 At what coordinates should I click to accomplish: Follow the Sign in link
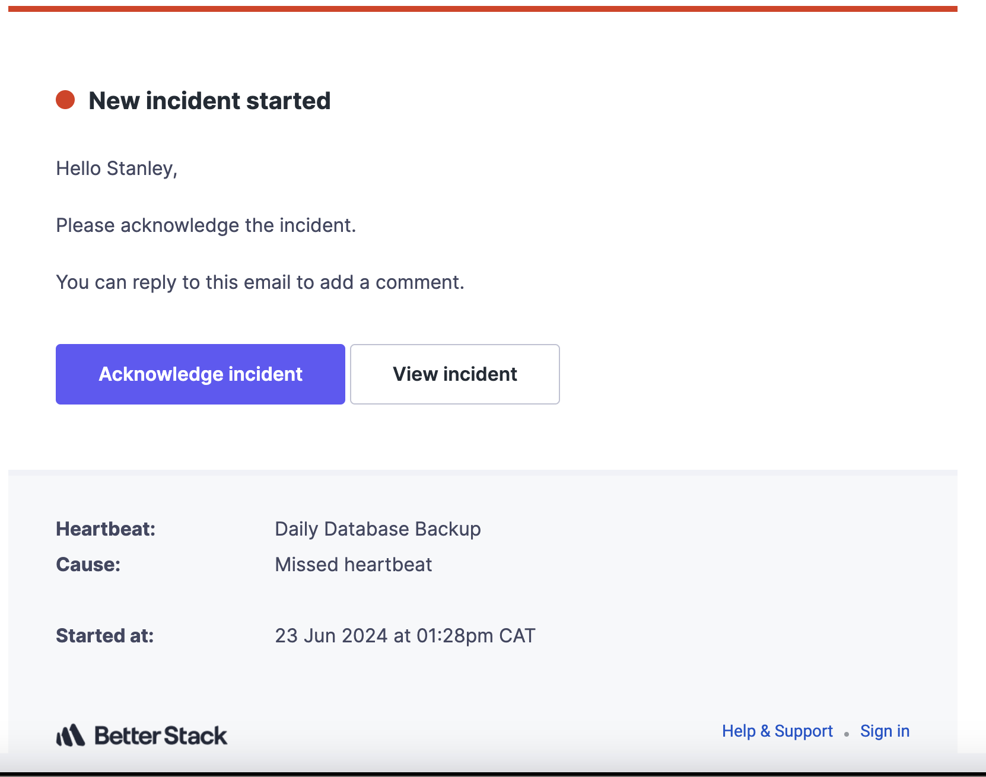click(885, 731)
